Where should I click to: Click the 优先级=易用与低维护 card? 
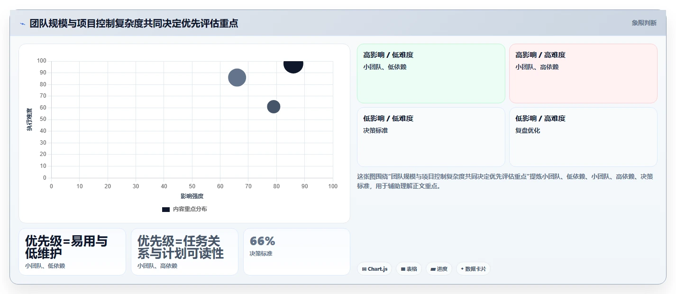(72, 252)
